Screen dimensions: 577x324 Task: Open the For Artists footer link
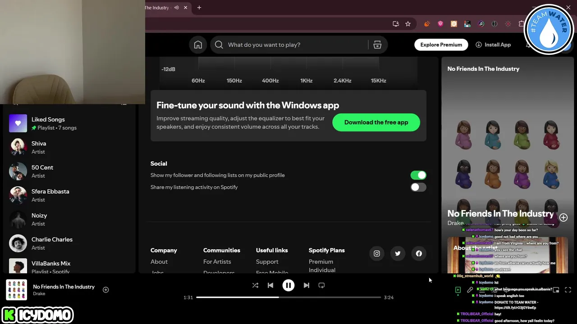(217, 261)
